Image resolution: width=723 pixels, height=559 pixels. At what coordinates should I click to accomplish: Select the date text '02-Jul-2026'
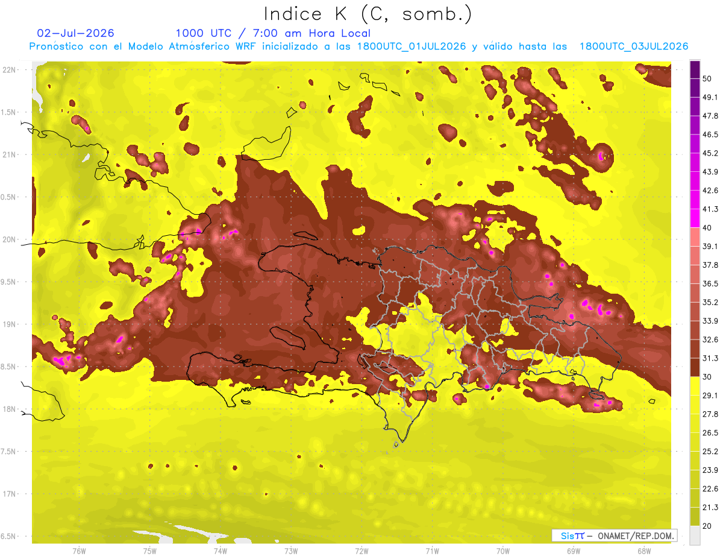tap(75, 33)
